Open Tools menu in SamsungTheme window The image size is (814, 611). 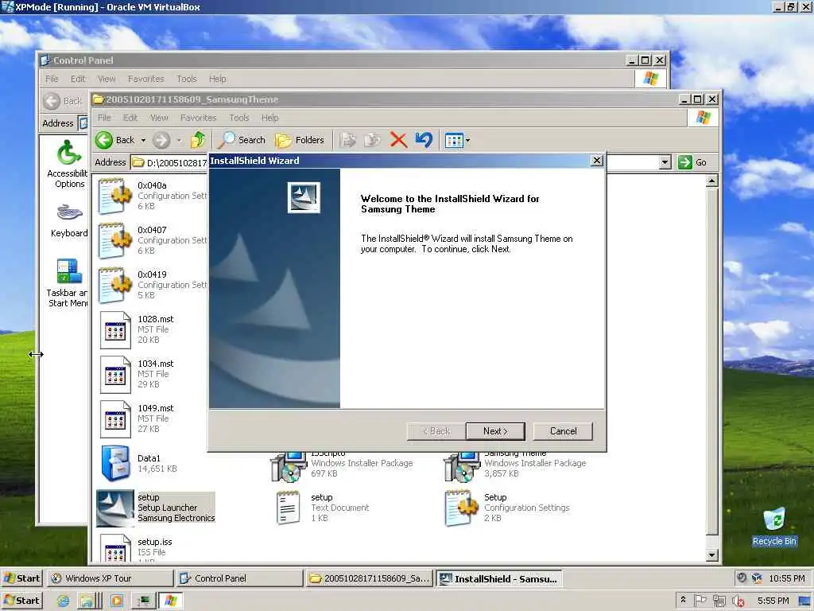tap(239, 118)
